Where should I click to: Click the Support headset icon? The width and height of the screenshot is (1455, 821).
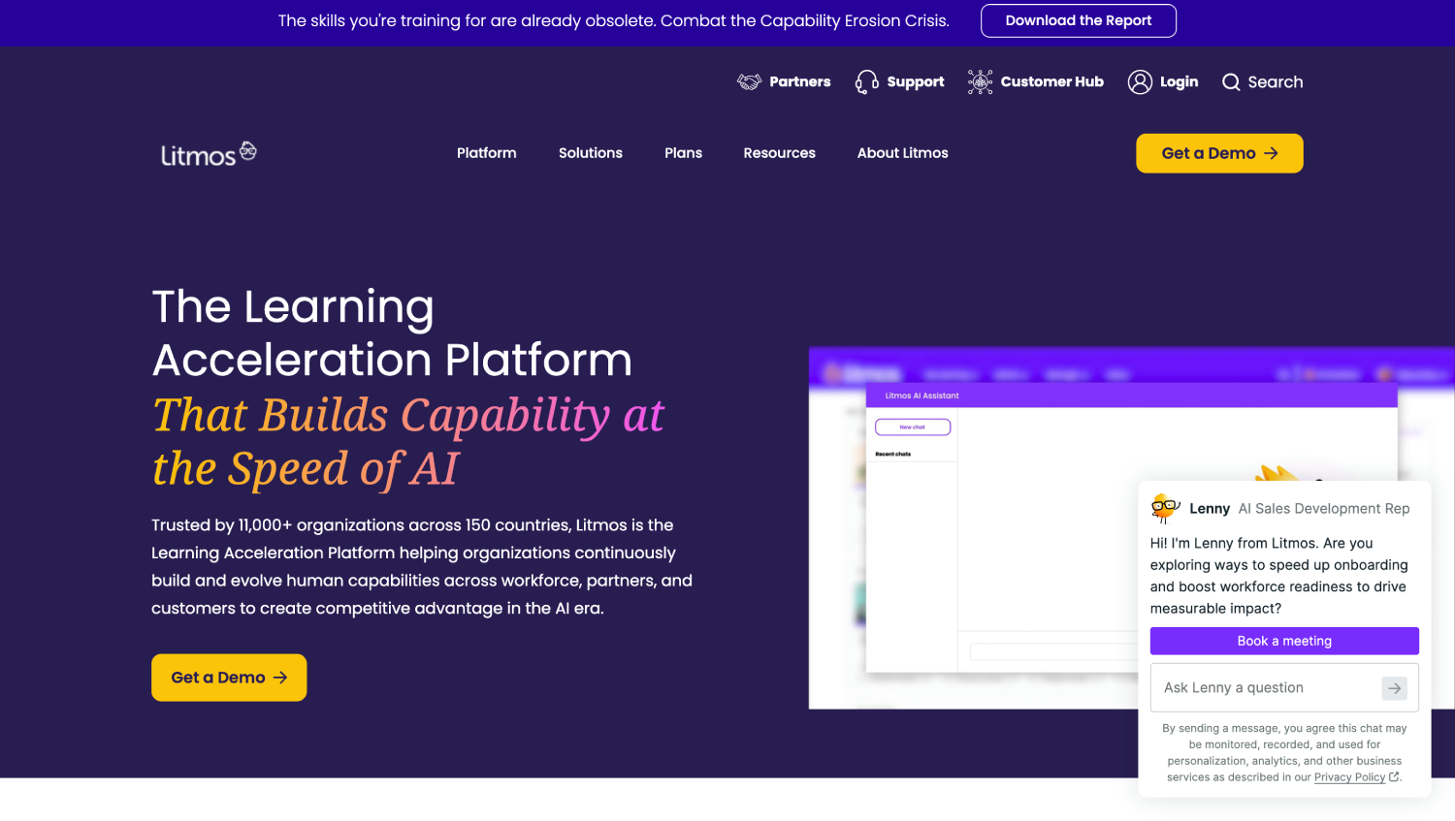tap(867, 82)
